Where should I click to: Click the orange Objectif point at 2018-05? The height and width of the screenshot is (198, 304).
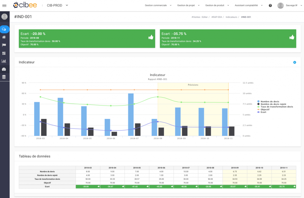coord(87,90)
